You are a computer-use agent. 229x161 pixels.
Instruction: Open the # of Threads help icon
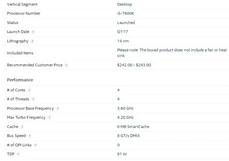coord(33,99)
